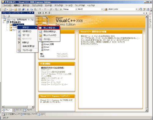Click the Copy toolbar icon

pos(31,9)
